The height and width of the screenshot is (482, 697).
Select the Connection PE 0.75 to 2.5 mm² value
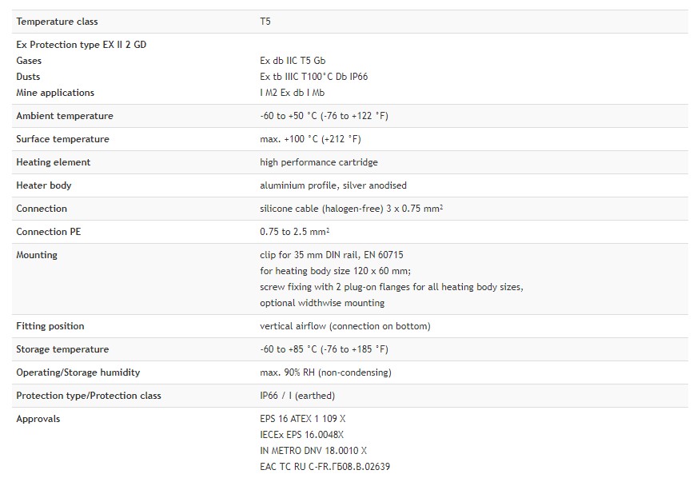pos(294,231)
